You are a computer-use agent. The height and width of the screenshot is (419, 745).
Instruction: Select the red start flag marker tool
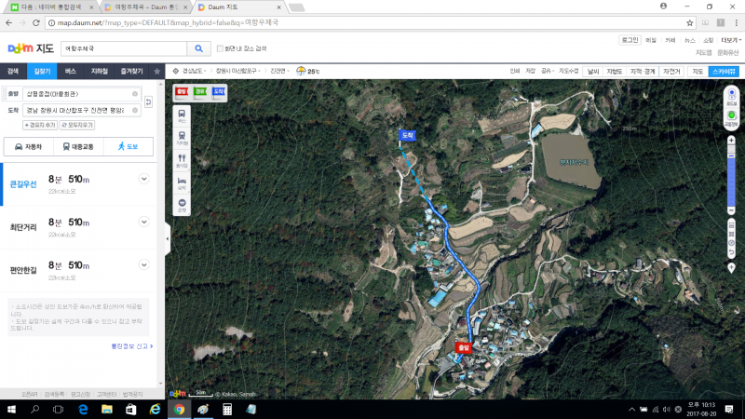tap(182, 91)
